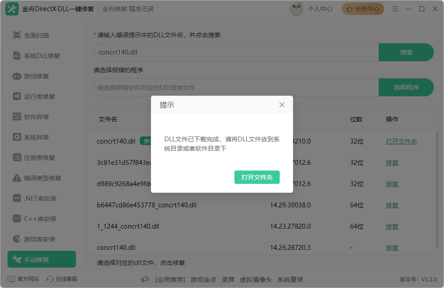444x288 pixels.
Task: Open the 全面扫描 full scan section
Action: 31,35
